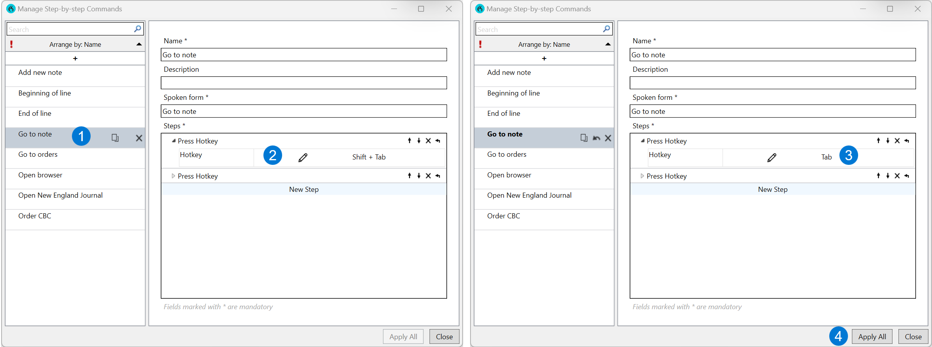
Task: Click the enabled Apply All button in the right window
Action: pos(872,336)
